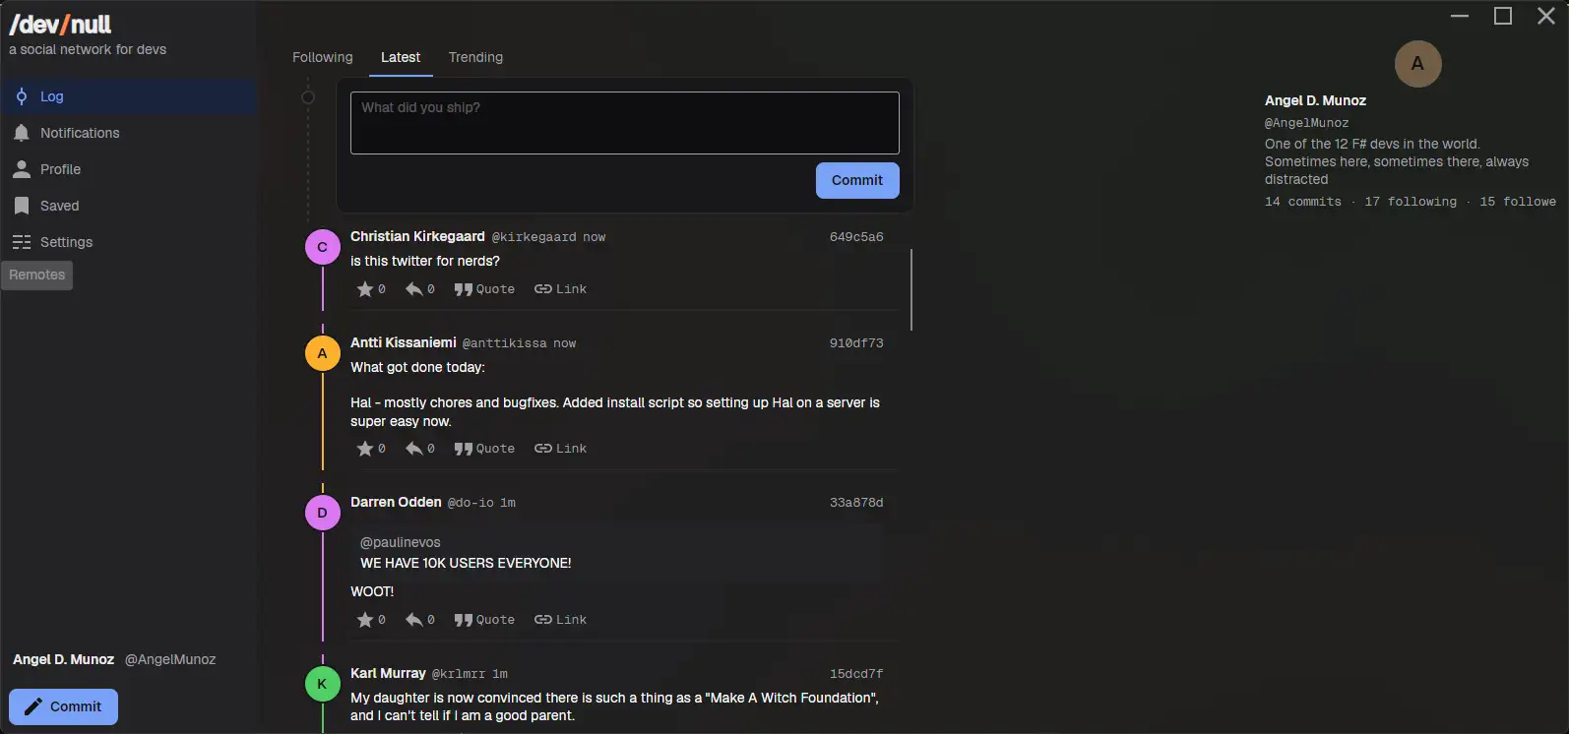Image resolution: width=1569 pixels, height=734 pixels.
Task: Open Darren Odden's avatar
Action: pyautogui.click(x=322, y=513)
